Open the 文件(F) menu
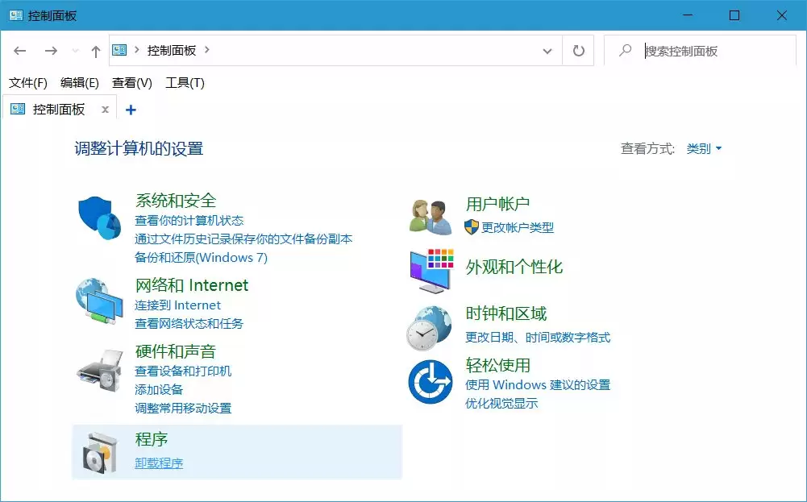The height and width of the screenshot is (502, 807). [x=28, y=83]
